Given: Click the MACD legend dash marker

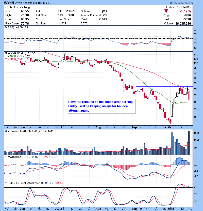Looking at the screenshot, I should (6, 157).
